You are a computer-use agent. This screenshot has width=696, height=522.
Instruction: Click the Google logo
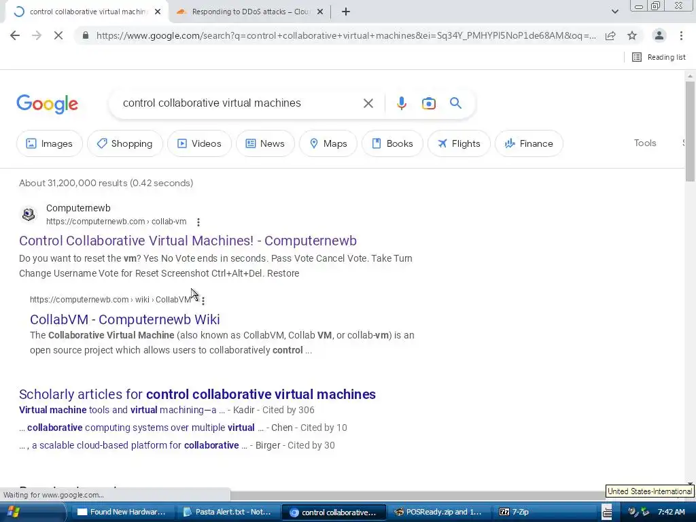click(x=47, y=104)
